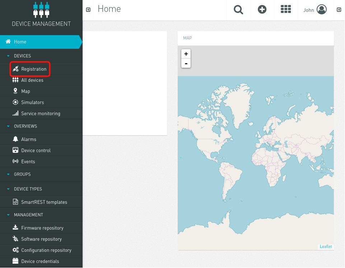Open the application switcher grid icon
Screen dimensions: 345x268
pyautogui.click(x=286, y=10)
